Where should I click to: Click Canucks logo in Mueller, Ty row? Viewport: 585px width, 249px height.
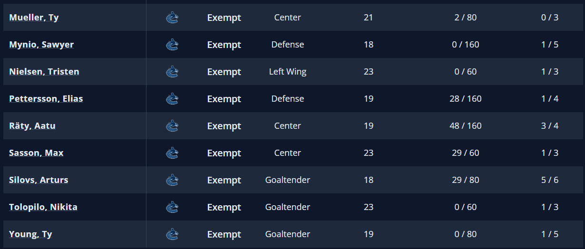pyautogui.click(x=172, y=18)
